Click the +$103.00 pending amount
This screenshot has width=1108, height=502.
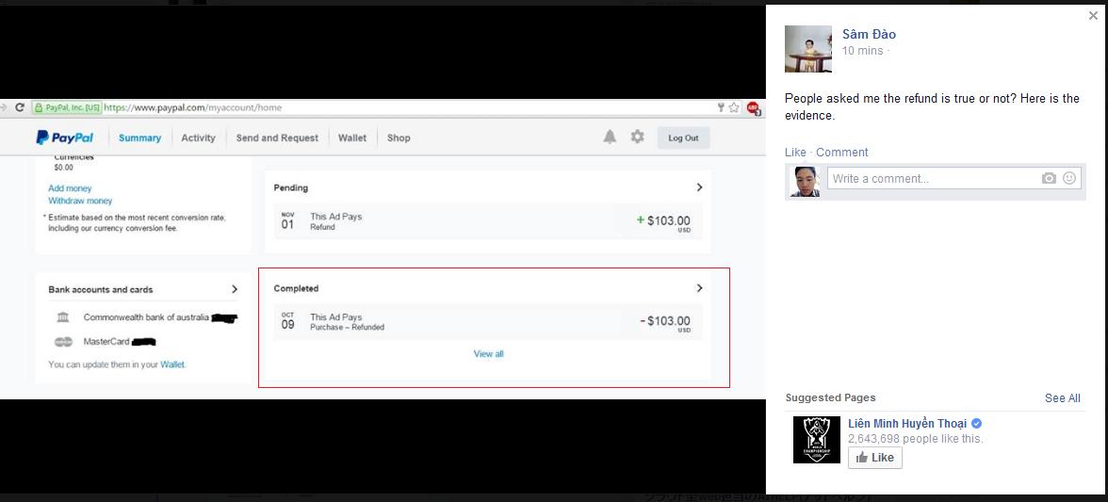(x=663, y=221)
